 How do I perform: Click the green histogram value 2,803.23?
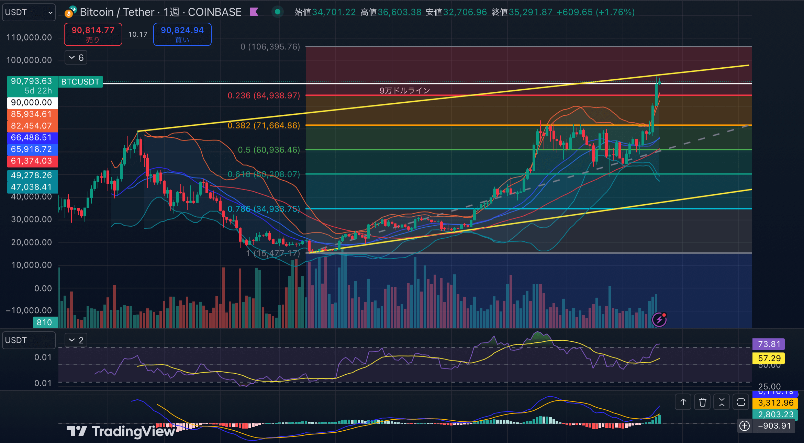[x=775, y=414]
